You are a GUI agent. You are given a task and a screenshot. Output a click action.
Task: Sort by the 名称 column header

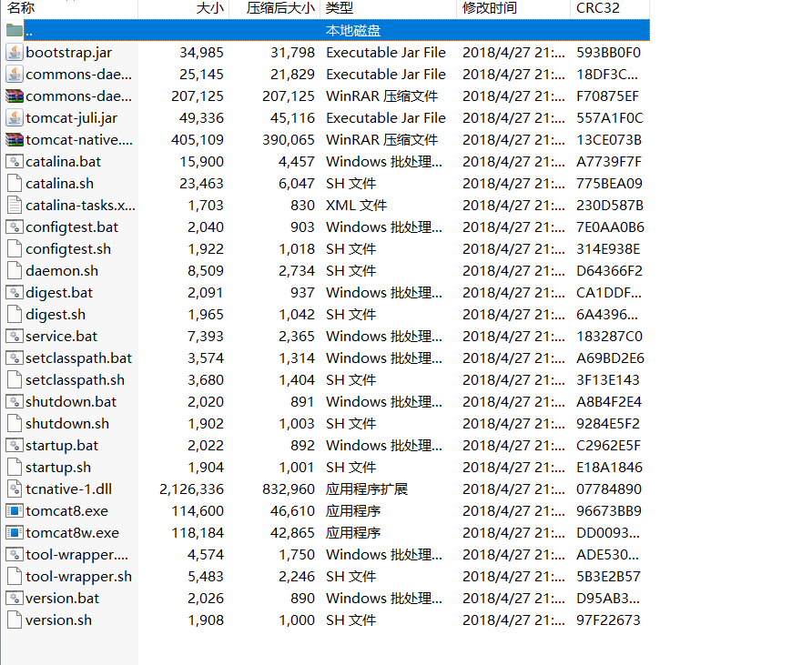pyautogui.click(x=69, y=8)
